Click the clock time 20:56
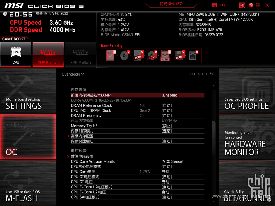275x206 pixels. click(21, 14)
